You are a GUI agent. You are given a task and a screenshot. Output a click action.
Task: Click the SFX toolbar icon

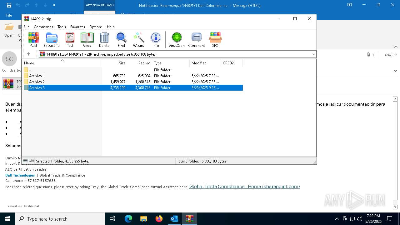215,40
